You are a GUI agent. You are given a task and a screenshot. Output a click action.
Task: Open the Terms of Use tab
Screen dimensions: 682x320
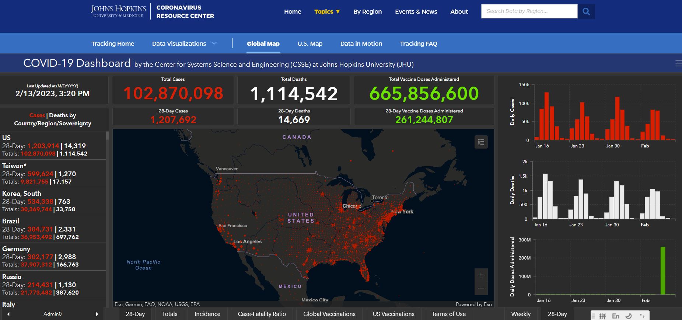tap(448, 314)
